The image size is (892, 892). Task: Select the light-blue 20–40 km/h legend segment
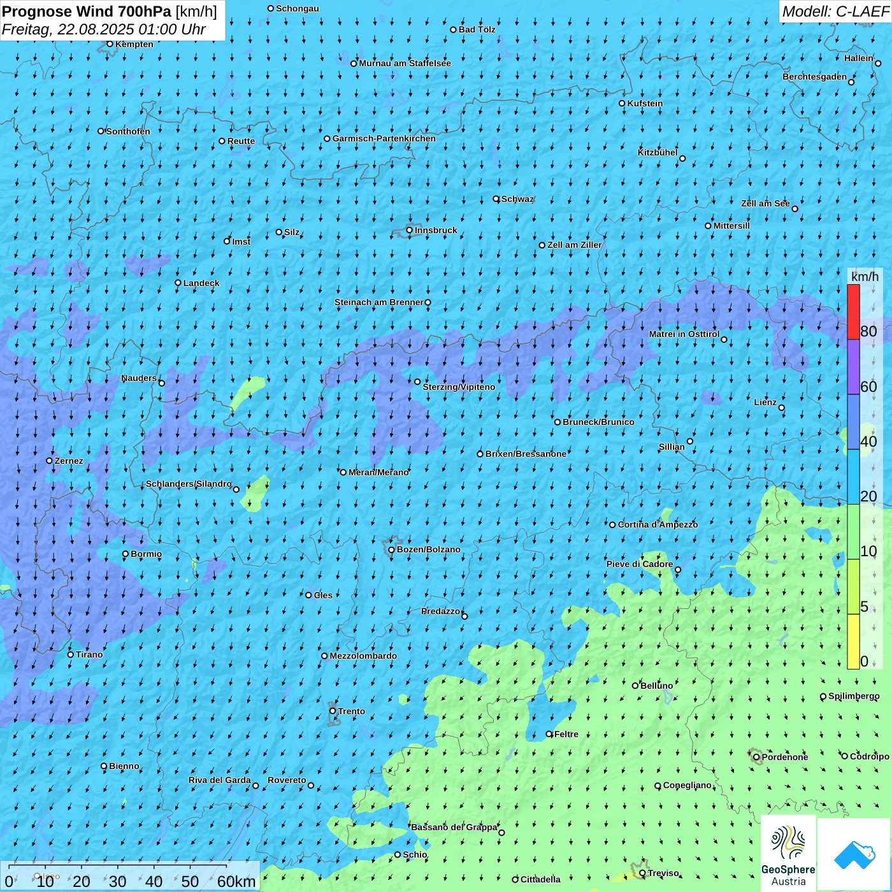[x=853, y=477]
